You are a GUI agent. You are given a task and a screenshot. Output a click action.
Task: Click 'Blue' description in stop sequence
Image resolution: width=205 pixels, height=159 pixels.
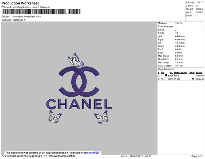pos(177,76)
